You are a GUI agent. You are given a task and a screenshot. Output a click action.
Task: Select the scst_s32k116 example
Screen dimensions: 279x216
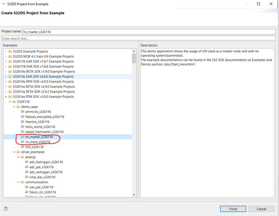pos(34,147)
